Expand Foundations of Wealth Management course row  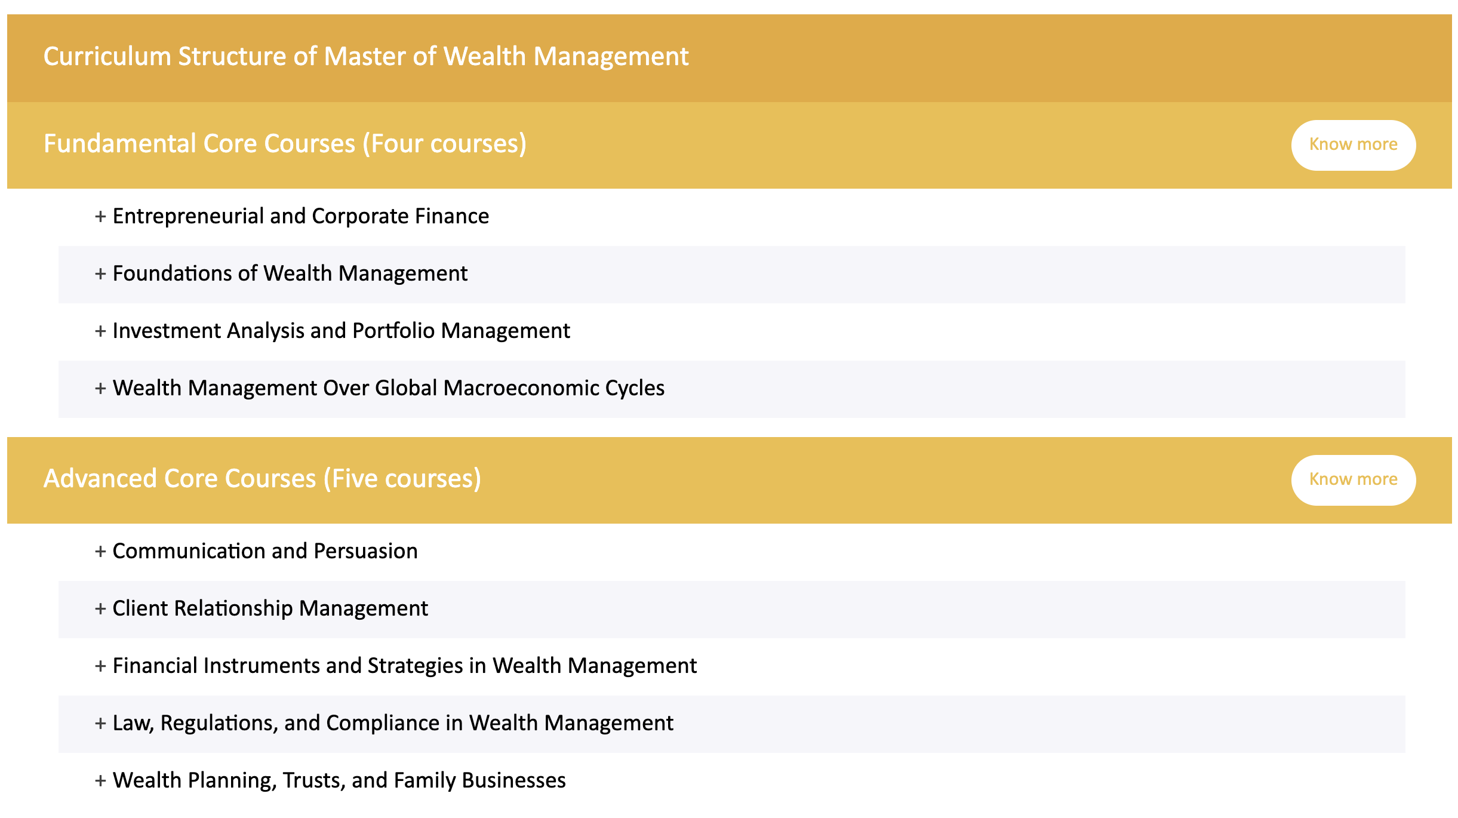(732, 274)
